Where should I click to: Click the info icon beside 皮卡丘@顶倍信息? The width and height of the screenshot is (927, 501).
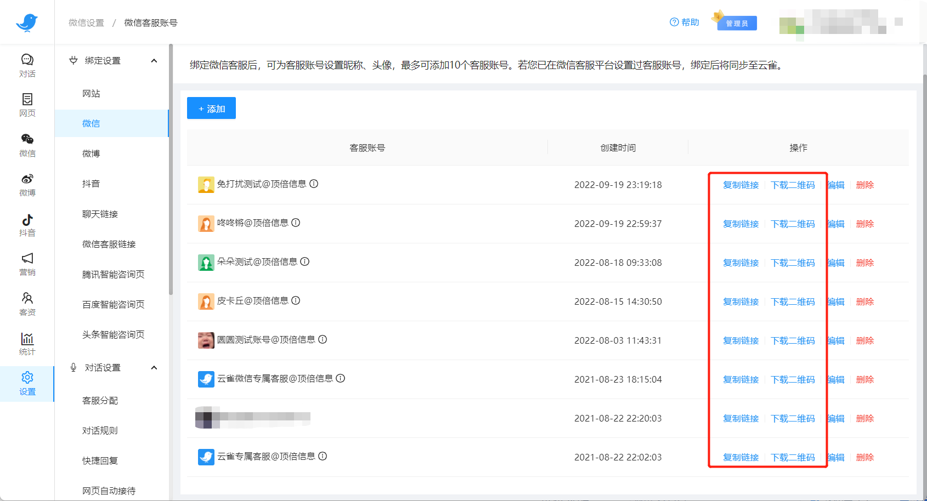[x=296, y=301]
